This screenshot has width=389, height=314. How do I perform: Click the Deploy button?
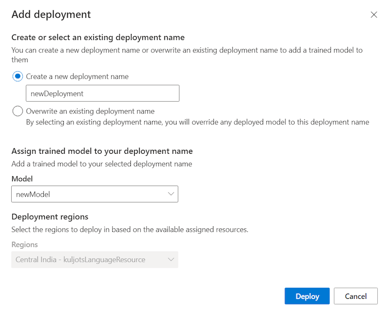click(307, 296)
